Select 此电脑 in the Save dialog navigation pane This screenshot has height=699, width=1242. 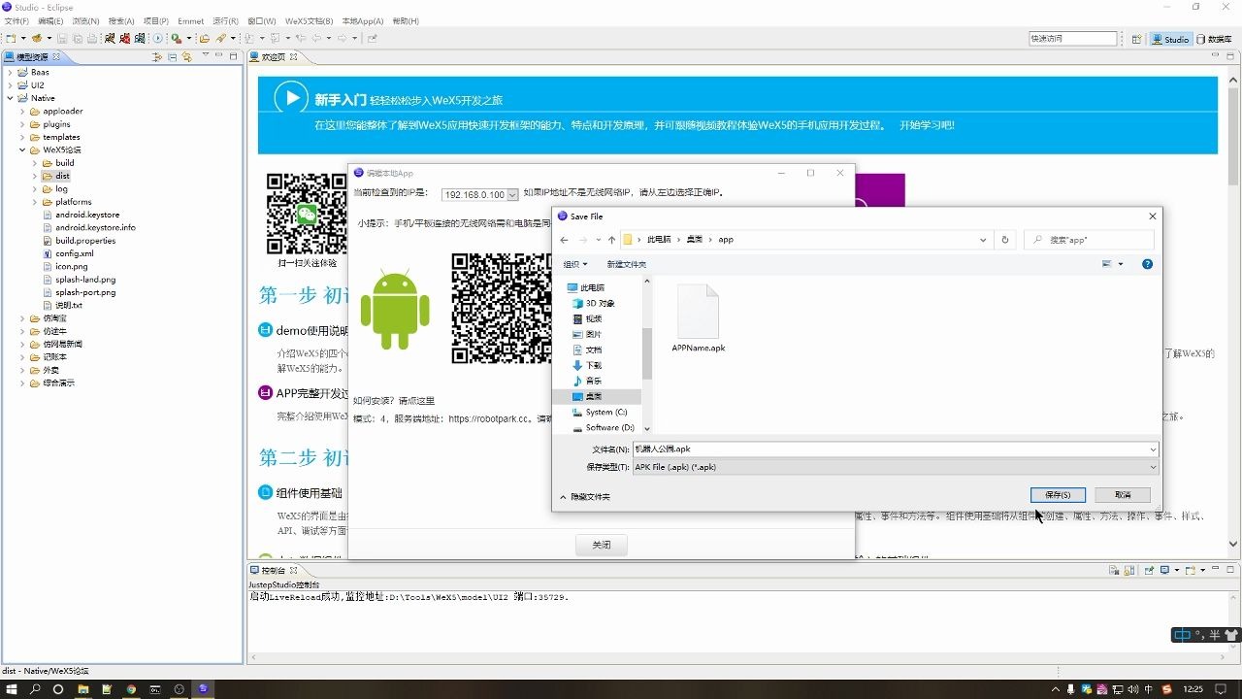pos(586,287)
